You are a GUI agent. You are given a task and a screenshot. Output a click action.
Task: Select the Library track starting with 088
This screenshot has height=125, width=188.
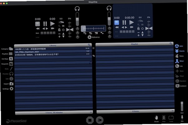click(x=53, y=49)
